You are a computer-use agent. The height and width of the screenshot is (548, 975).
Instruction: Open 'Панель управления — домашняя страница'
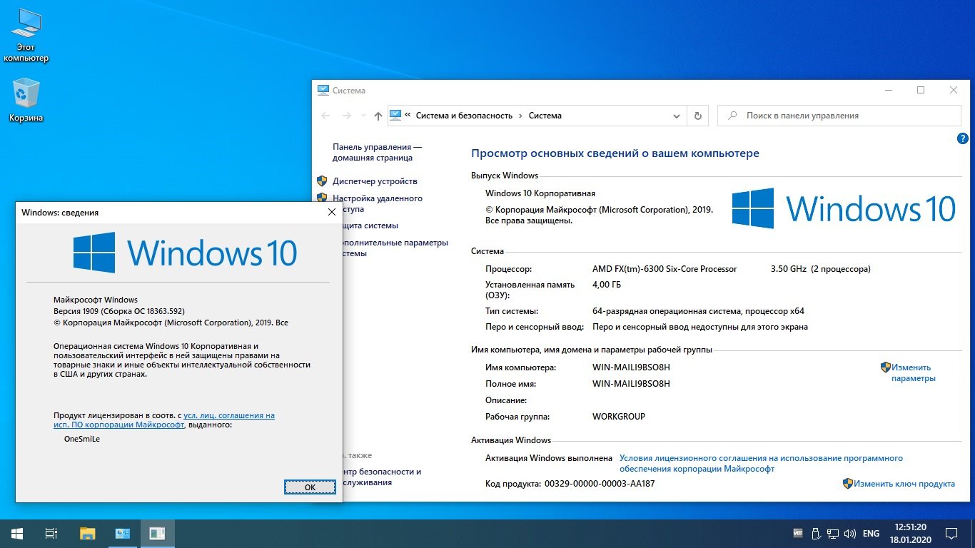(377, 152)
